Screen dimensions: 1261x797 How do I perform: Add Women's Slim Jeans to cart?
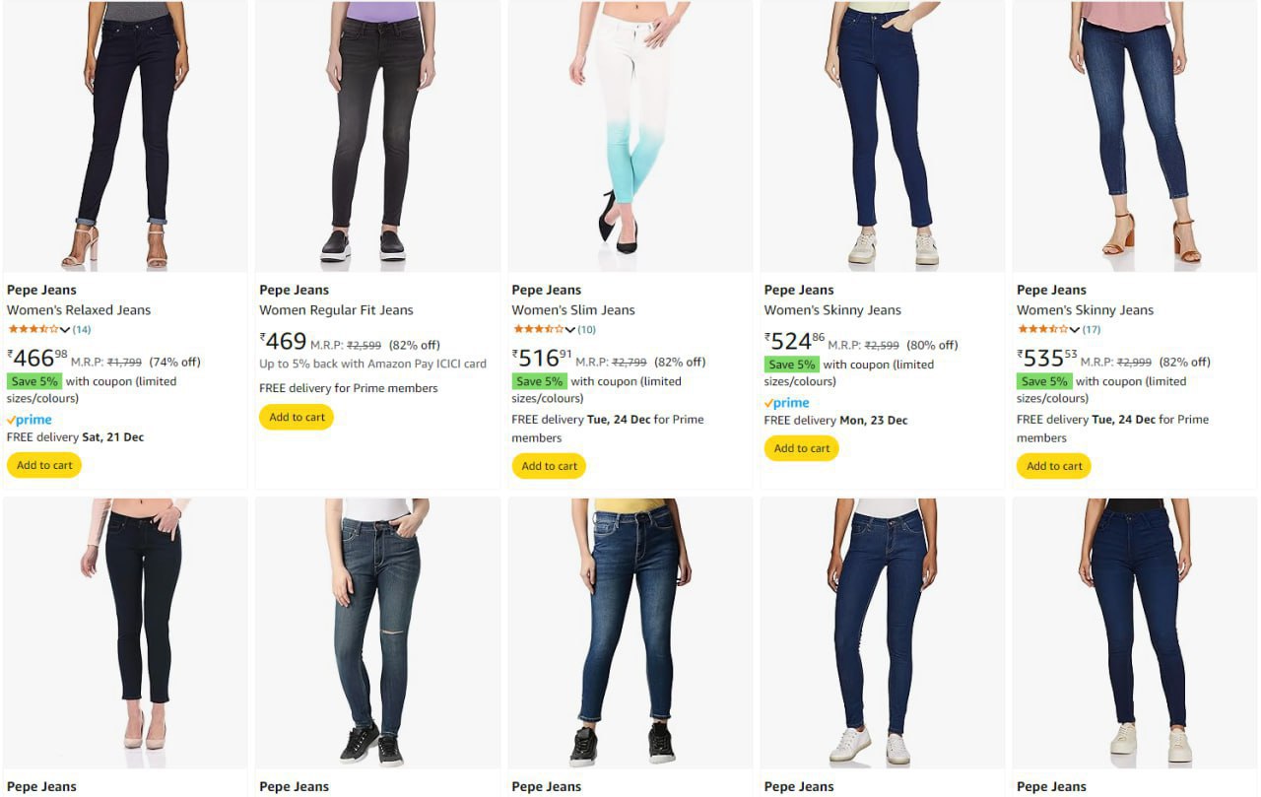(549, 466)
